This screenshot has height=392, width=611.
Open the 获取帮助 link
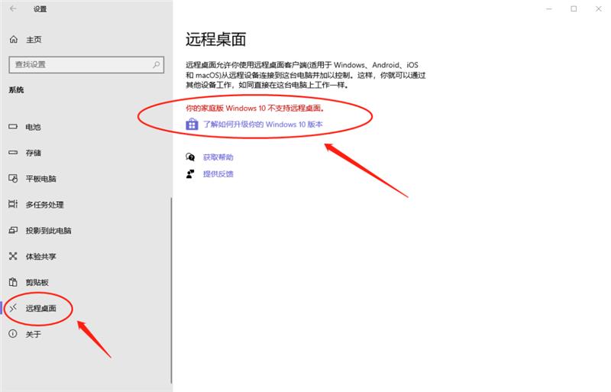pyautogui.click(x=218, y=157)
